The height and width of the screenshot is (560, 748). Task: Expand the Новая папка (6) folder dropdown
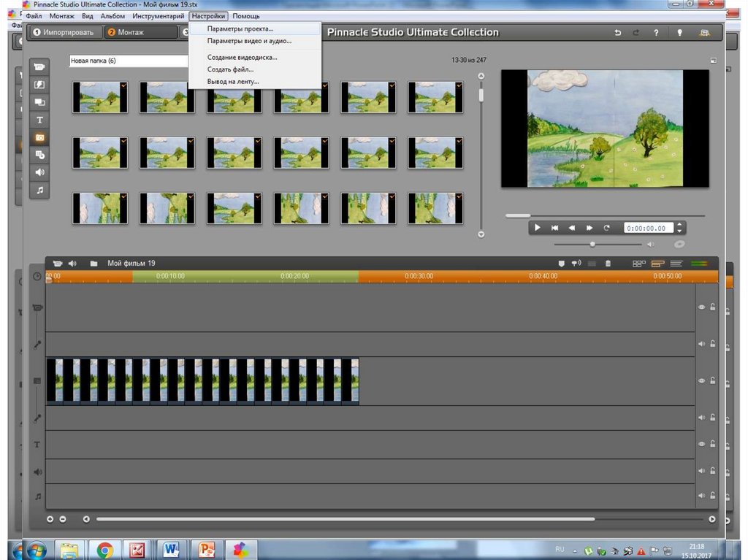[x=129, y=61]
